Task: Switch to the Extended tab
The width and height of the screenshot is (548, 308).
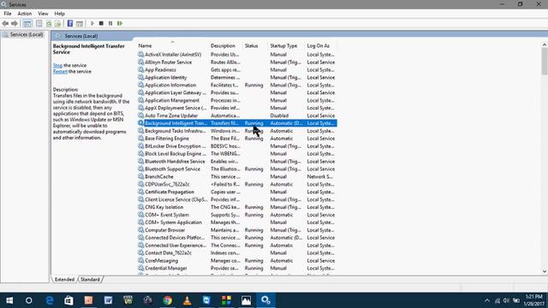Action: click(x=65, y=280)
